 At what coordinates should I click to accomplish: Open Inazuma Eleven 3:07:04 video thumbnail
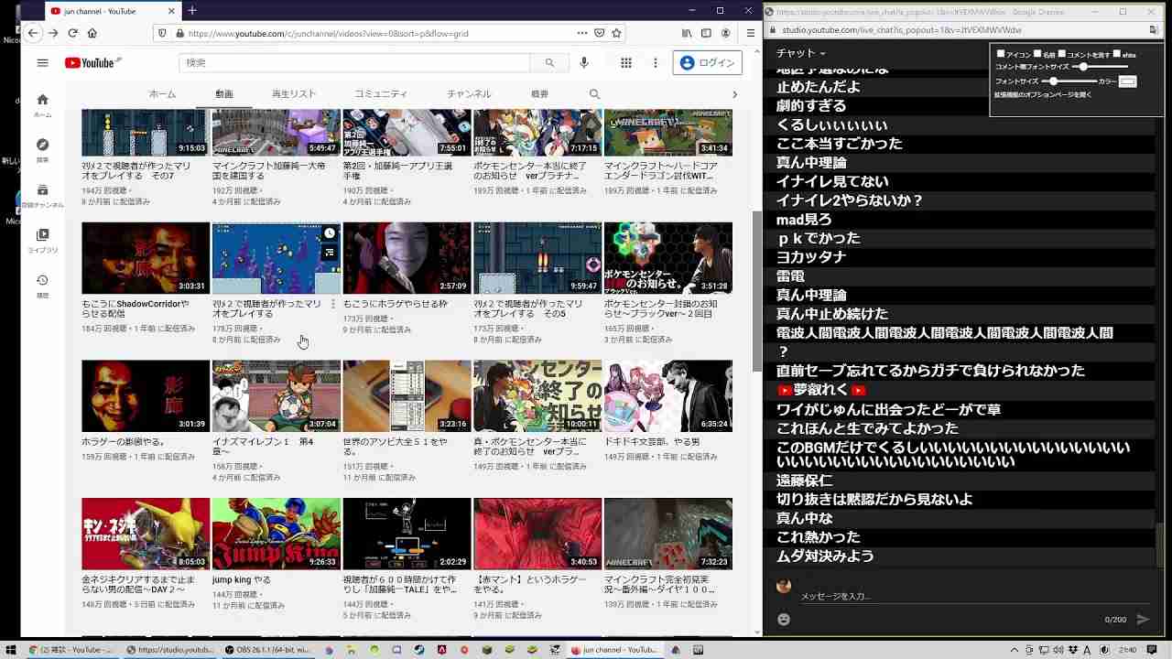tap(276, 395)
